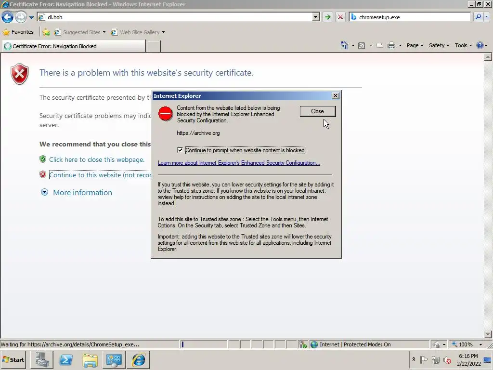
Task: Open Suggested Sites in favorites bar
Action: 79,32
